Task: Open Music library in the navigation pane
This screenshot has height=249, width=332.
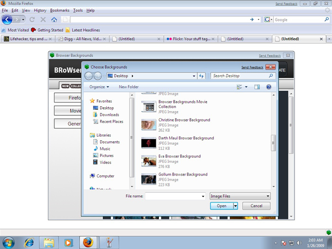Action: [x=101, y=148]
